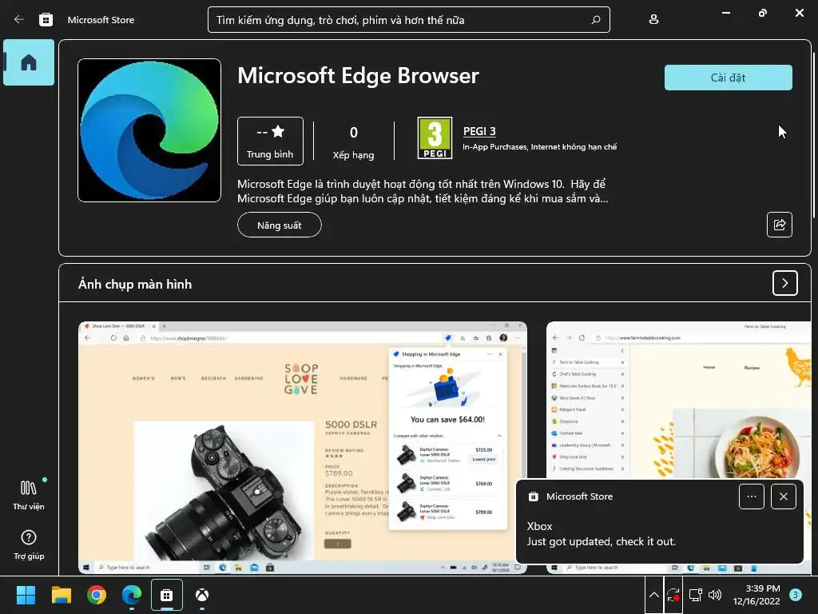Open the Xbox app from the taskbar

pos(202,595)
